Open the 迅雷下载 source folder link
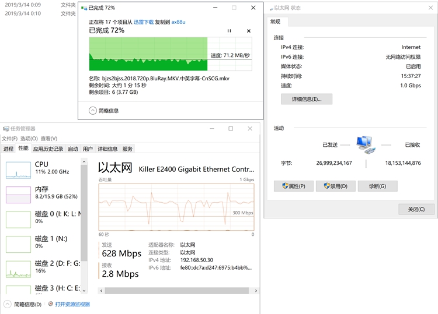Viewport: 438px width, 314px height. click(x=144, y=22)
